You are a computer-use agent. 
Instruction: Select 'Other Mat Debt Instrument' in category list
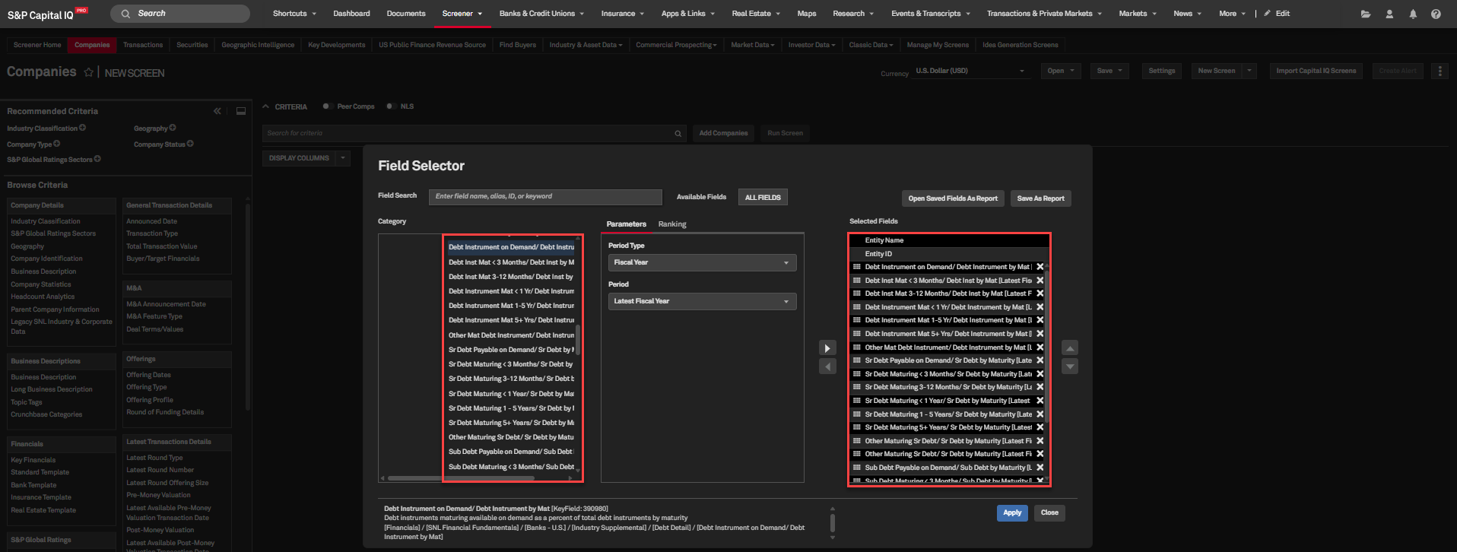point(511,335)
